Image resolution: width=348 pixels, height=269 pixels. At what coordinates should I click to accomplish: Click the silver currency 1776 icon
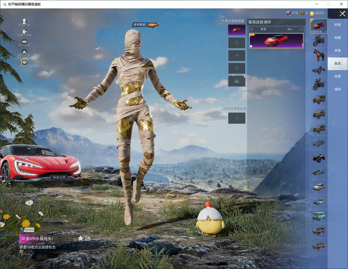click(289, 13)
